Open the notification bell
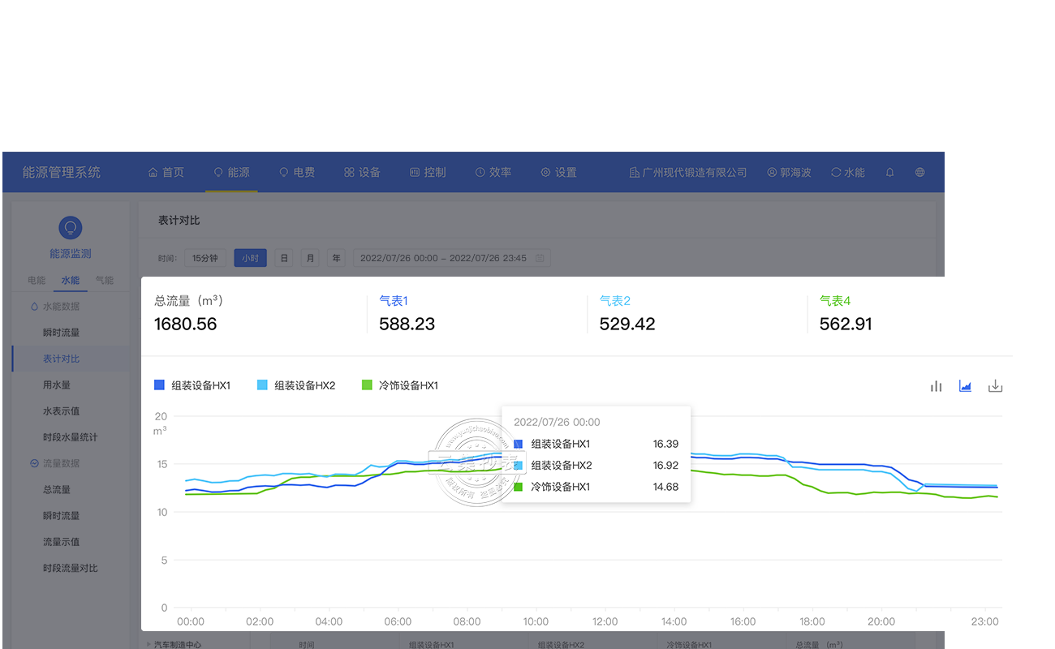1055x649 pixels. pos(889,173)
